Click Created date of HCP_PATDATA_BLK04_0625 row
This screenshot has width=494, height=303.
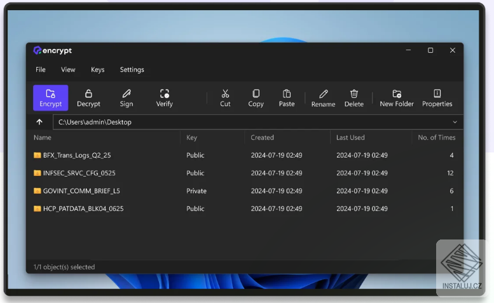[277, 208]
